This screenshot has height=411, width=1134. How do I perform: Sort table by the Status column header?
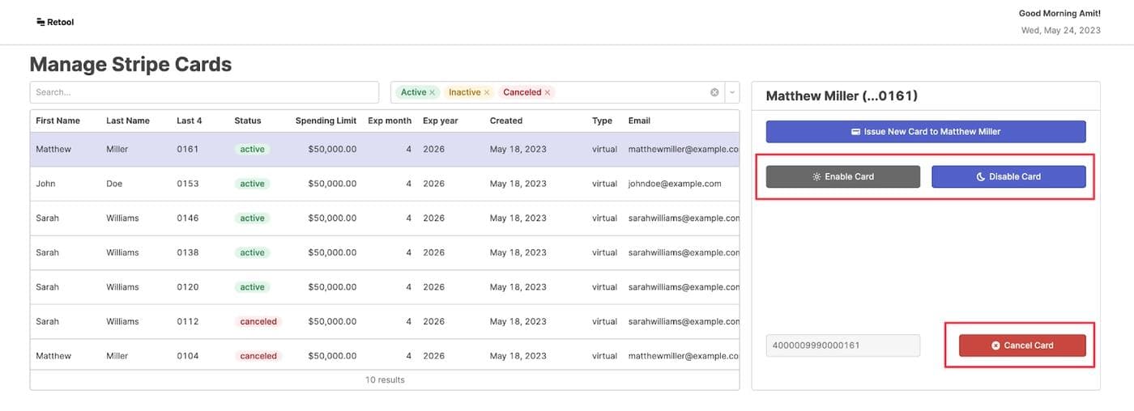(x=248, y=121)
